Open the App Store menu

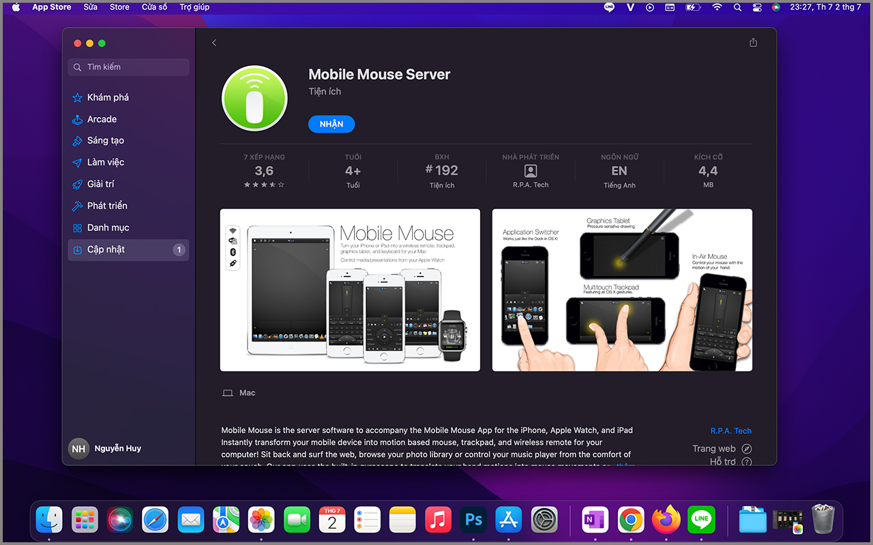click(x=52, y=7)
